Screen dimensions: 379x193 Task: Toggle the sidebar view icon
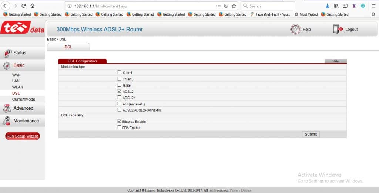pyautogui.click(x=345, y=6)
